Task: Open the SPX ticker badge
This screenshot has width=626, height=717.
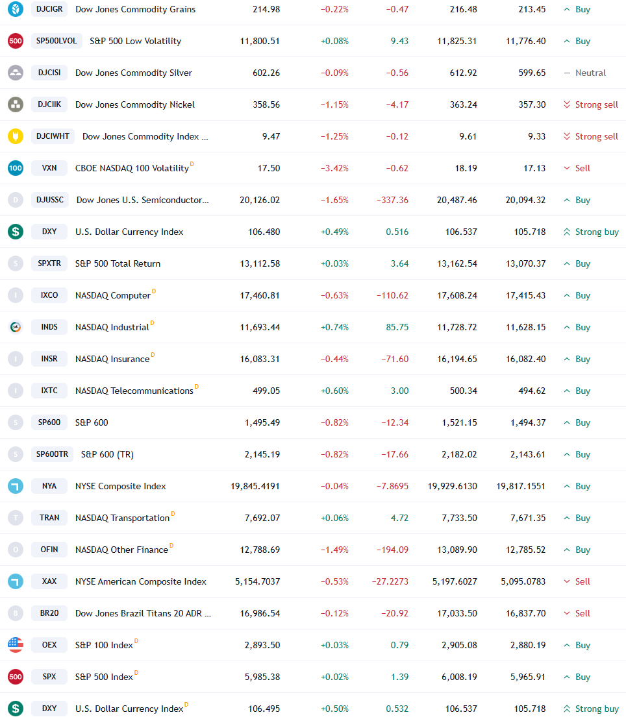Action: 49,676
